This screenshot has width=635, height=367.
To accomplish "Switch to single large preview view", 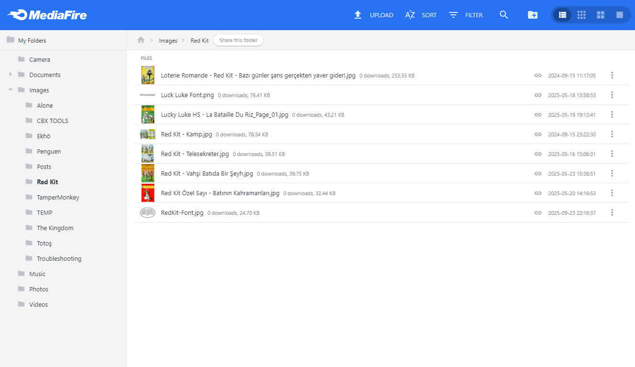I will (620, 15).
